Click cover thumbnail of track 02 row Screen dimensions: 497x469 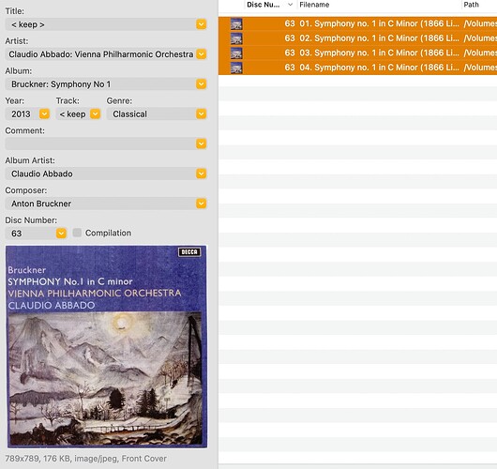(x=236, y=38)
